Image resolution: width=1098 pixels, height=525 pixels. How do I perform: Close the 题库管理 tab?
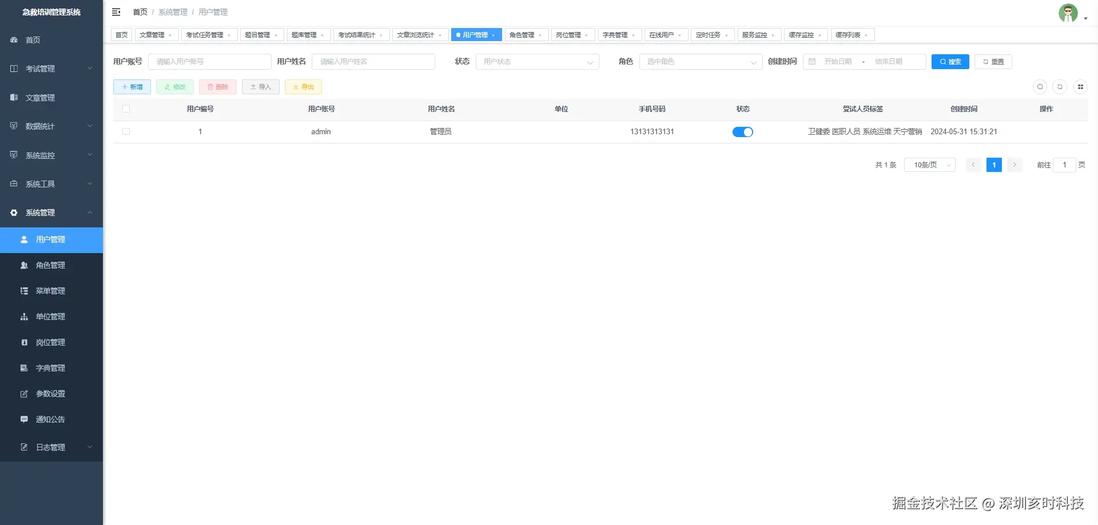click(322, 35)
